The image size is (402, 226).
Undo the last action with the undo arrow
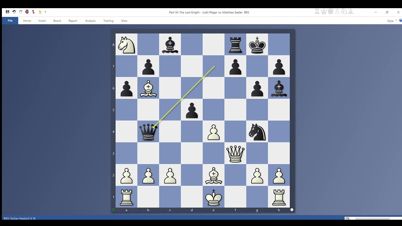[x=14, y=12]
